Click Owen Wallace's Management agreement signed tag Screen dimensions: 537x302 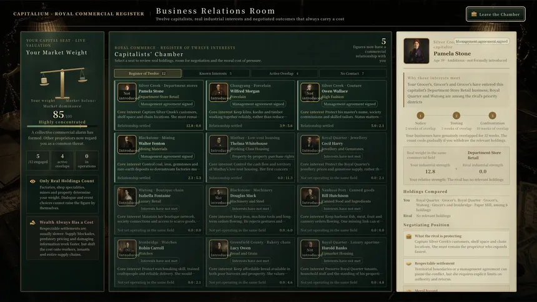point(350,104)
